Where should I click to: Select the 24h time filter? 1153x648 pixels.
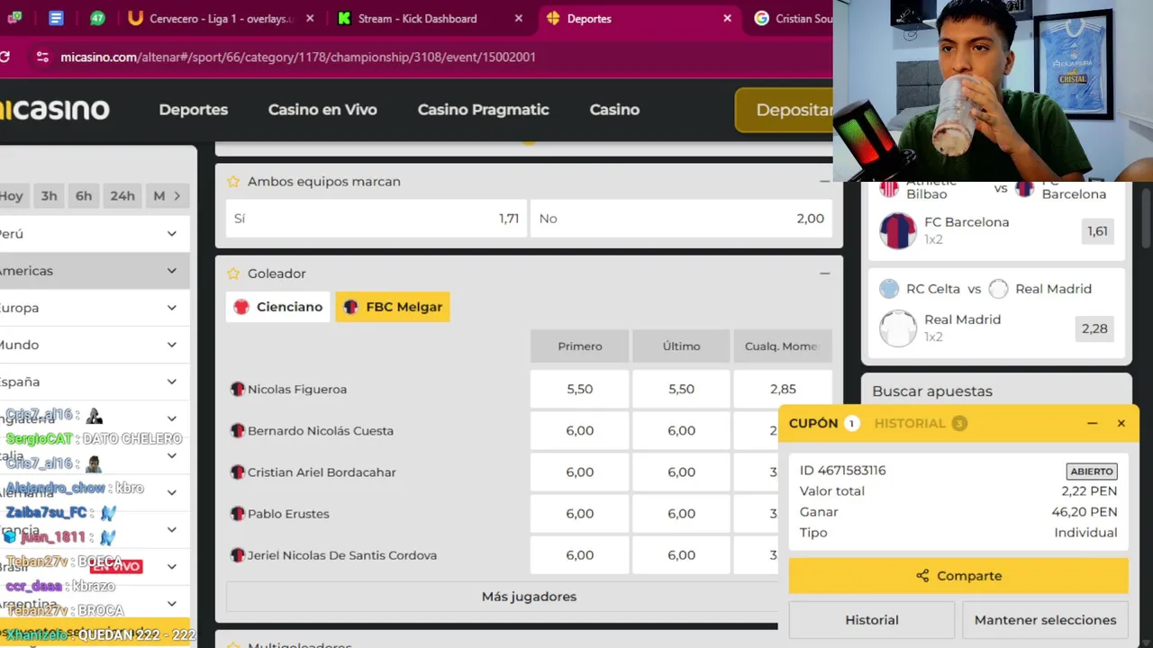coord(123,195)
